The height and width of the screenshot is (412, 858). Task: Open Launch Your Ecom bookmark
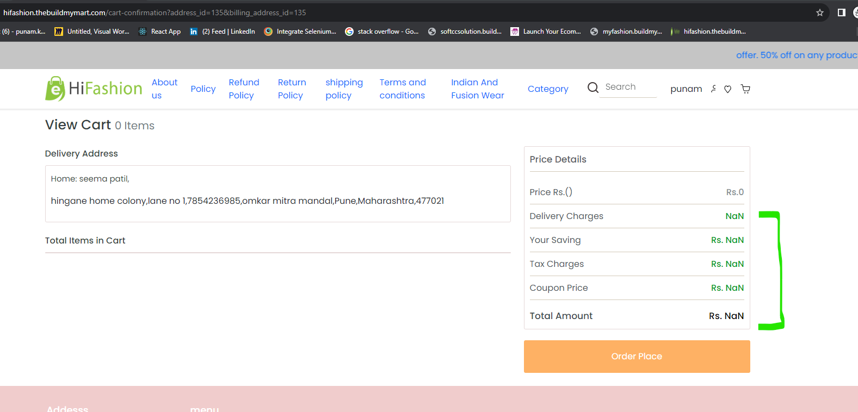[x=546, y=32]
